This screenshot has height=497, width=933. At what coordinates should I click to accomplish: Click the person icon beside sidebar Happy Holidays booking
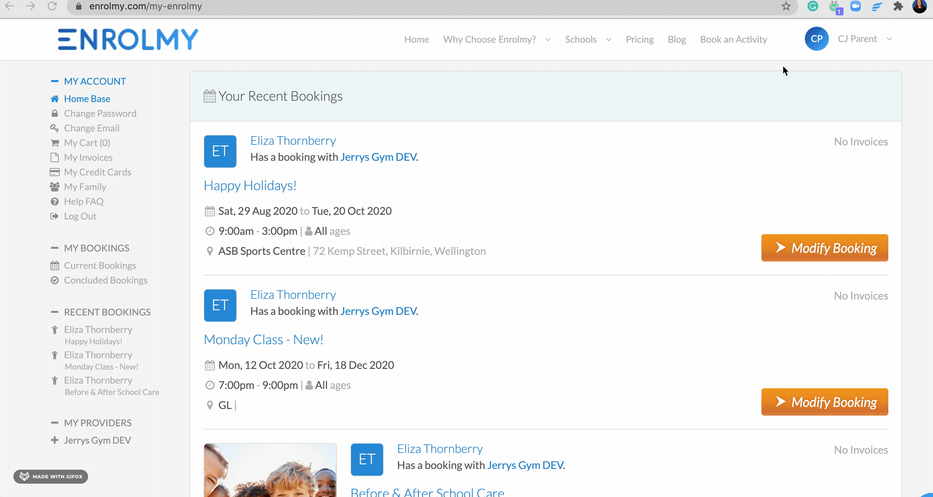pos(55,330)
